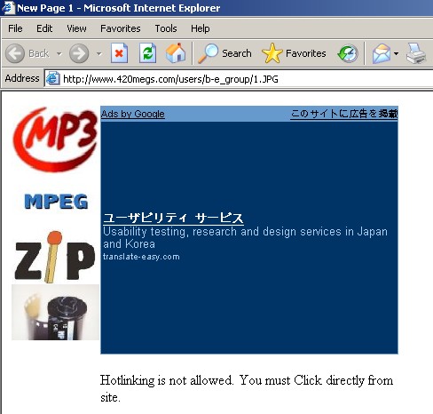Open History clock icon

(x=348, y=53)
